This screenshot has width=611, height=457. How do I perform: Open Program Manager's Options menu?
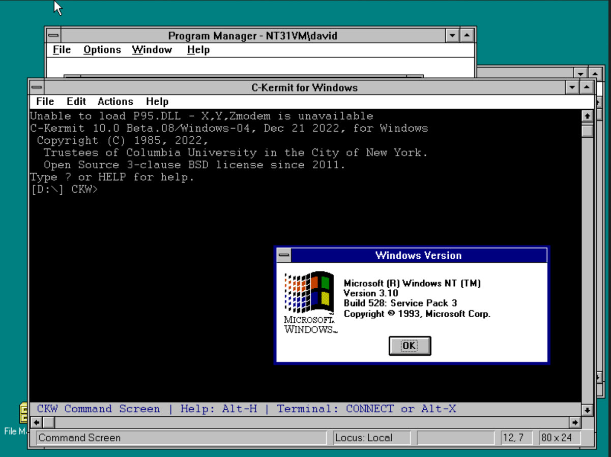click(102, 50)
